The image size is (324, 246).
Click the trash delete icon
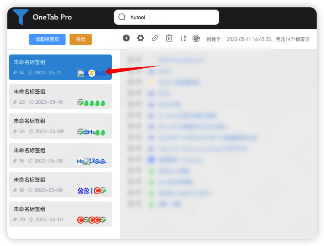point(169,38)
